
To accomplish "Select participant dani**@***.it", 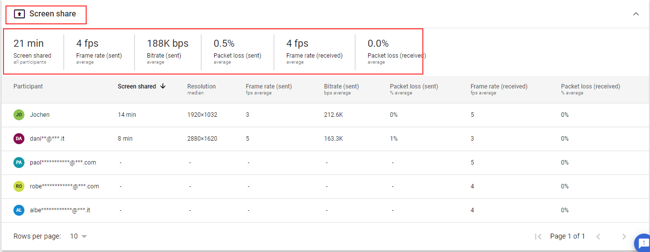I will (x=47, y=139).
